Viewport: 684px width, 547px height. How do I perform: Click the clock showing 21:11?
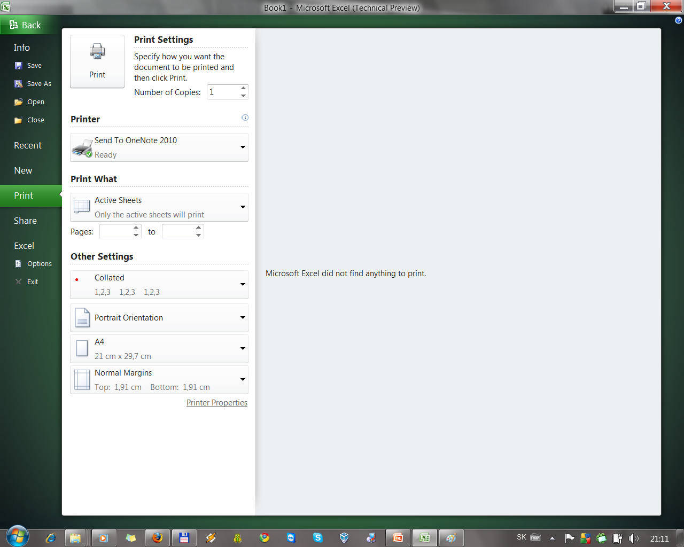pyautogui.click(x=659, y=538)
